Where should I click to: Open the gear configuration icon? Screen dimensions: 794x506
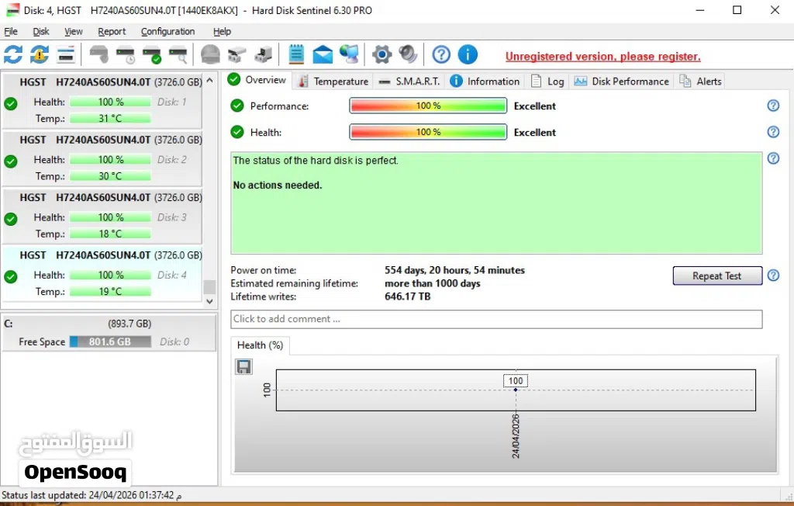click(x=381, y=54)
